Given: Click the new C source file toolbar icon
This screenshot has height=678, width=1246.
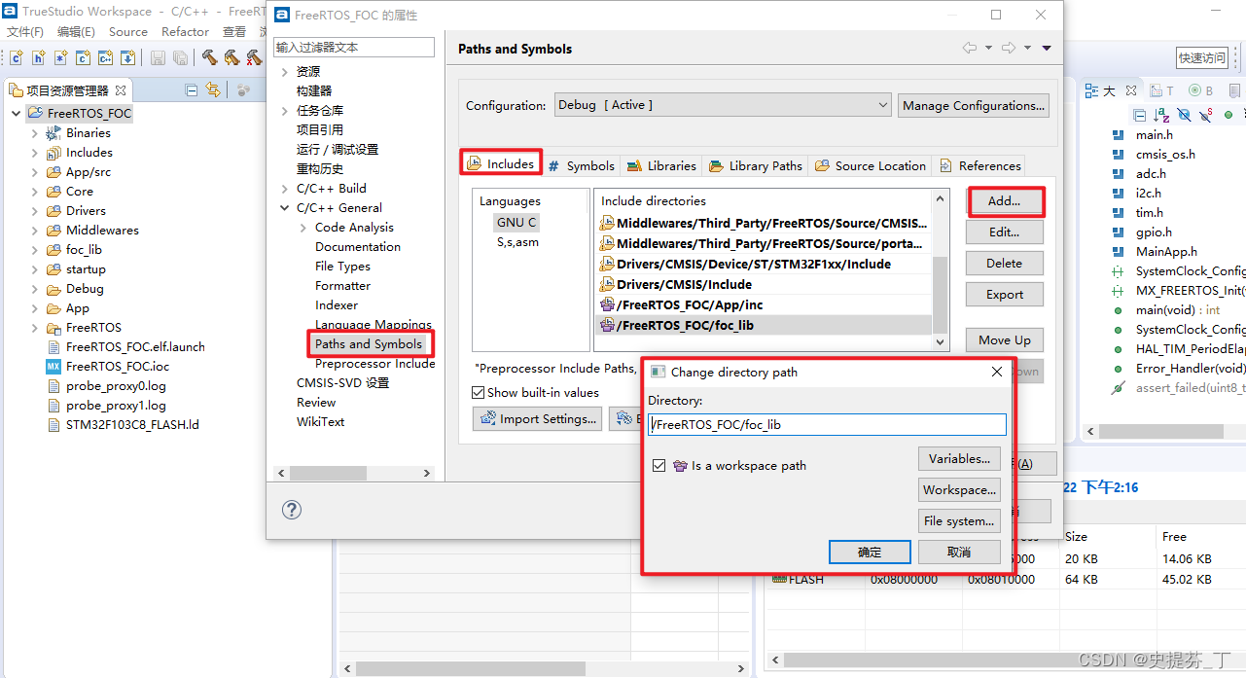Looking at the screenshot, I should [17, 58].
